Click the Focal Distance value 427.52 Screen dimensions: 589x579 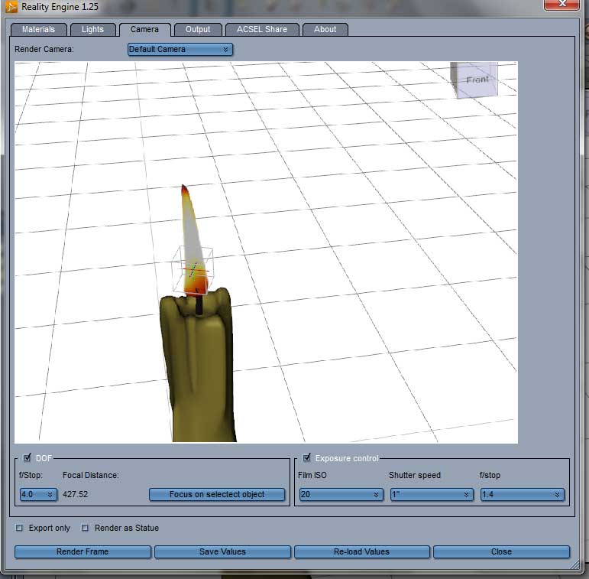tap(75, 494)
